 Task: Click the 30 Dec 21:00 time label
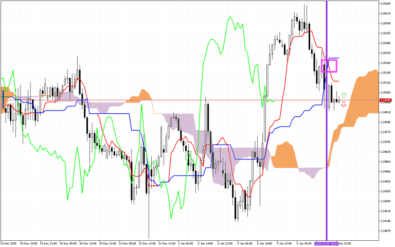(x=107, y=243)
